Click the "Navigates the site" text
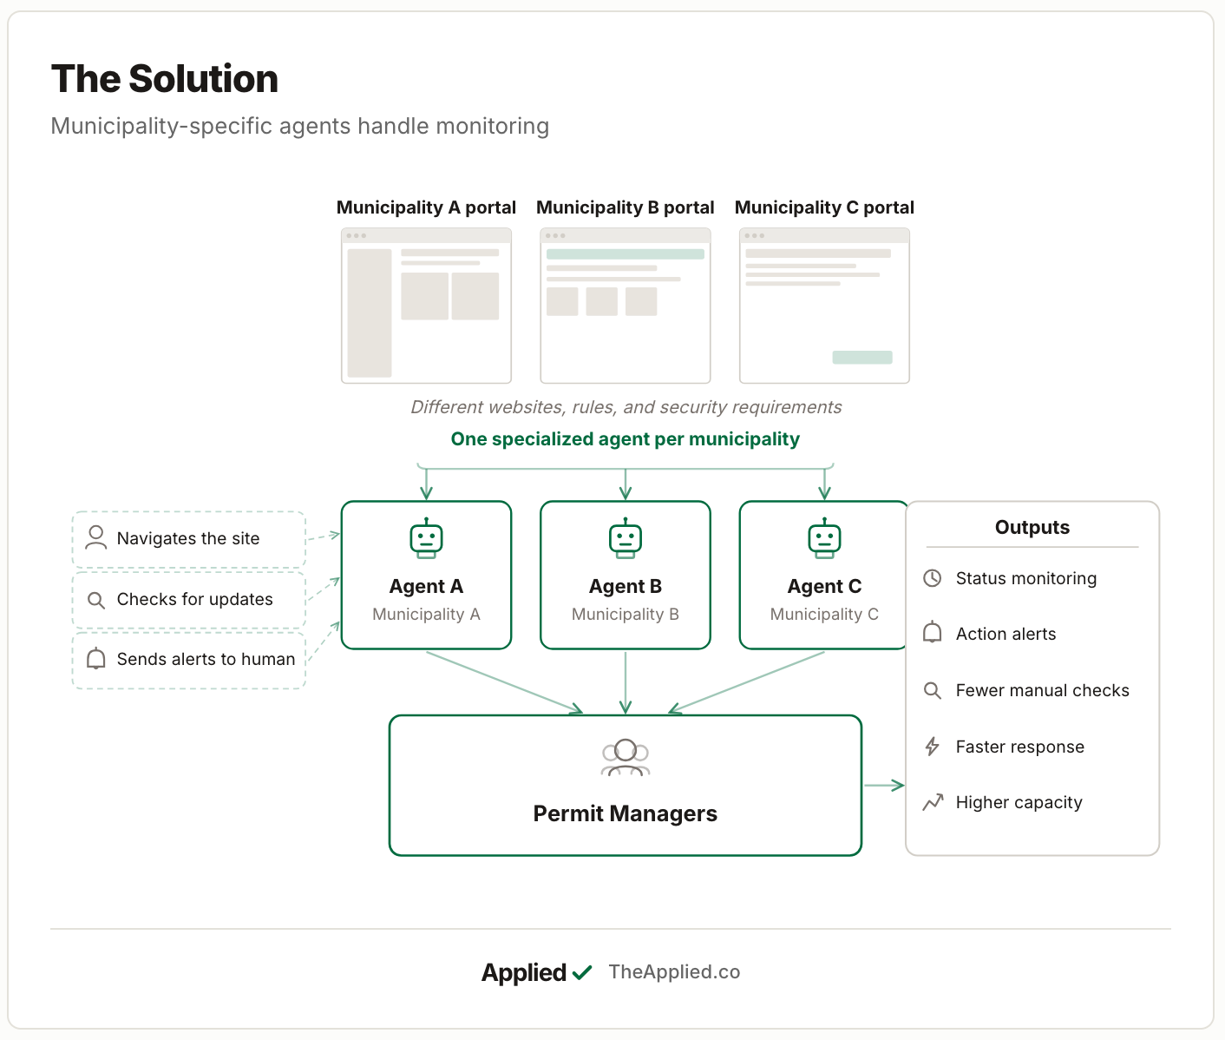1225x1040 pixels. pos(188,538)
